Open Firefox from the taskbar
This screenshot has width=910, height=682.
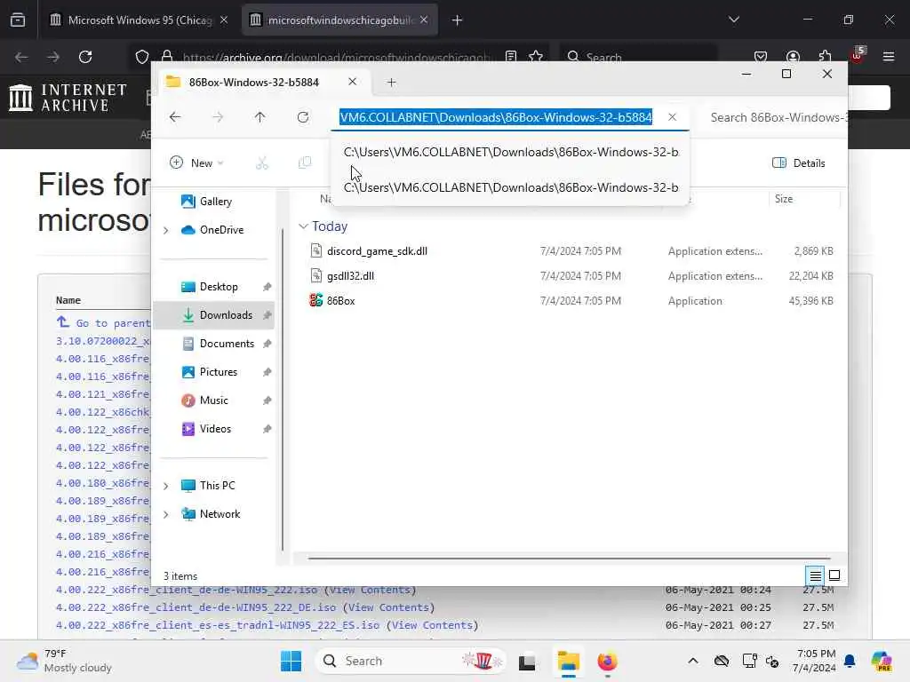point(607,661)
